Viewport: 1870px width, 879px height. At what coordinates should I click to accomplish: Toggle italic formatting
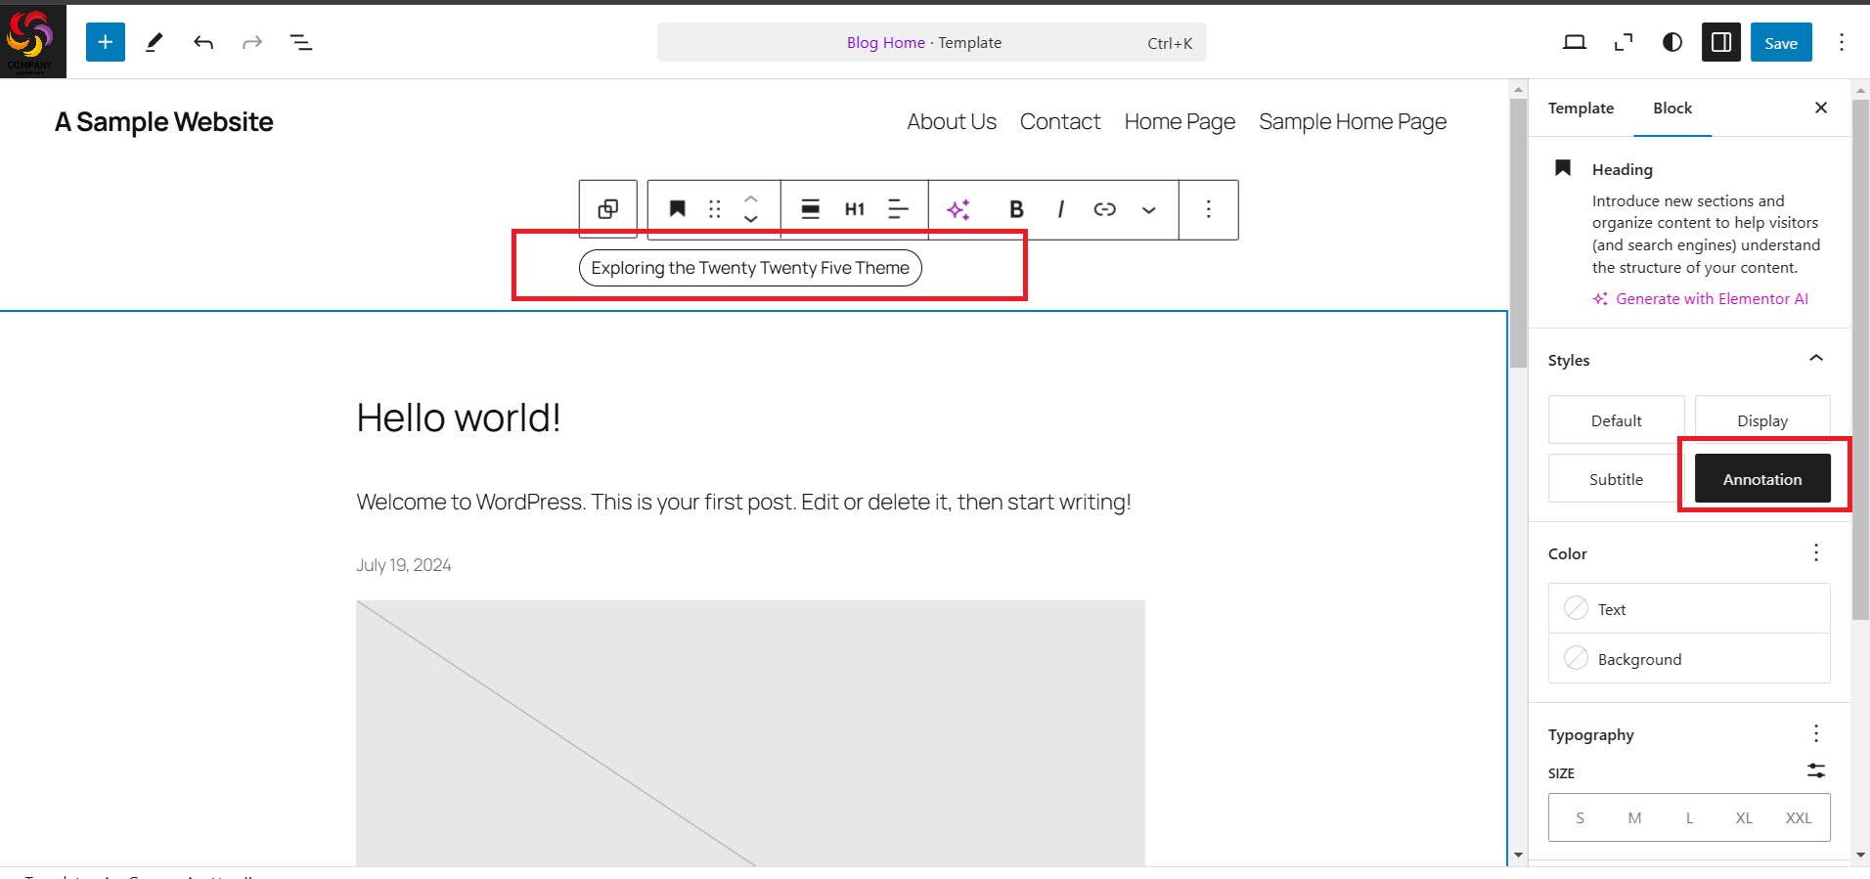pyautogui.click(x=1061, y=209)
